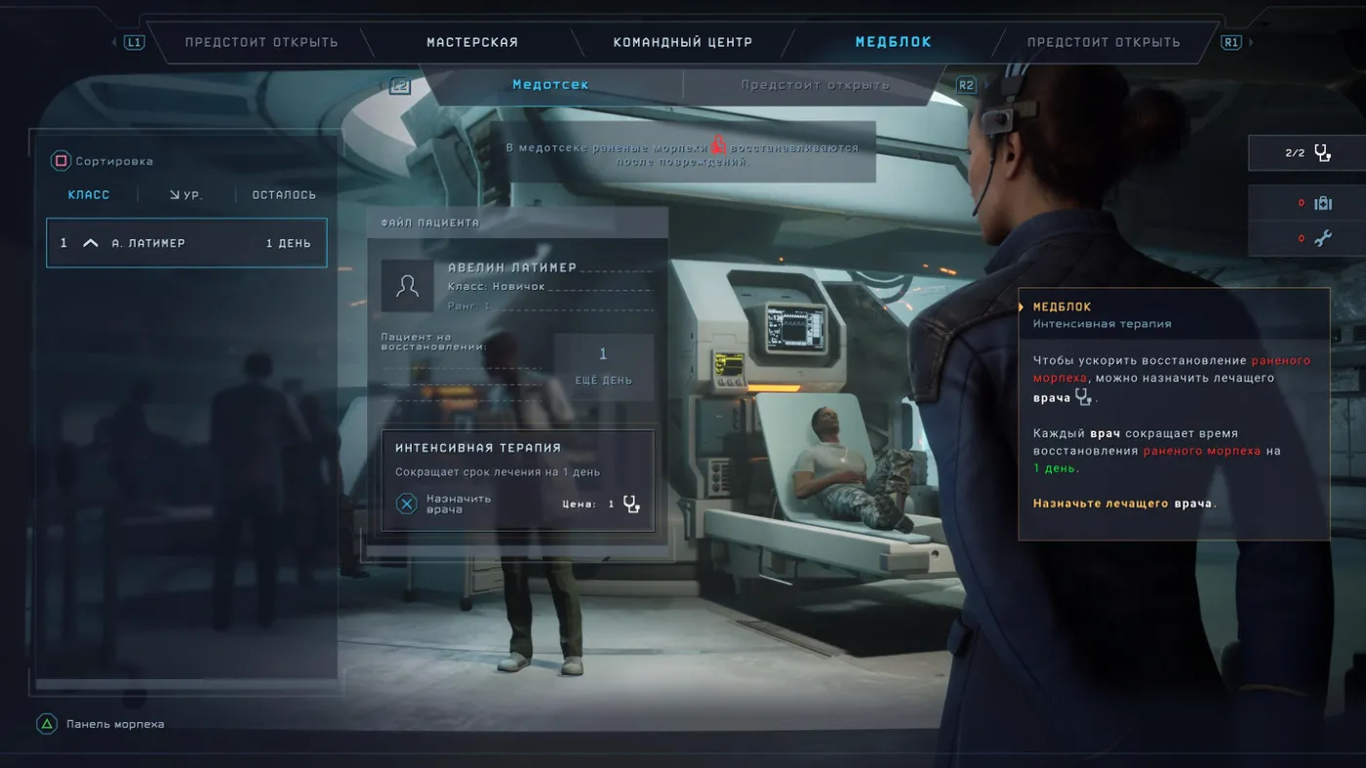Image resolution: width=1366 pixels, height=768 pixels.
Task: Open the КОМАНДНЫЙ ЦЕНТР tab
Action: click(683, 42)
